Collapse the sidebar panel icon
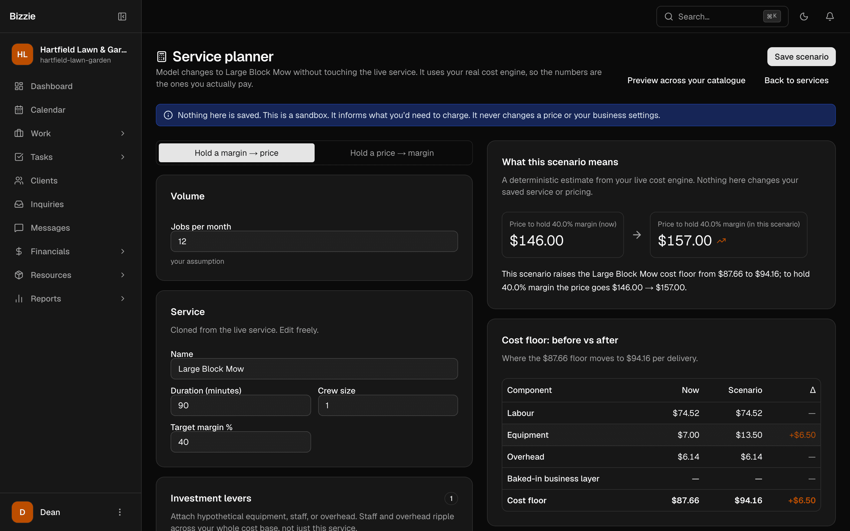 pos(122,17)
